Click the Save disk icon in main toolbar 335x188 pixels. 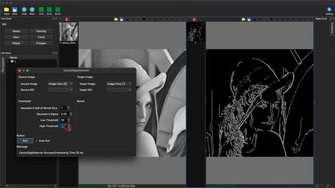click(x=15, y=9)
